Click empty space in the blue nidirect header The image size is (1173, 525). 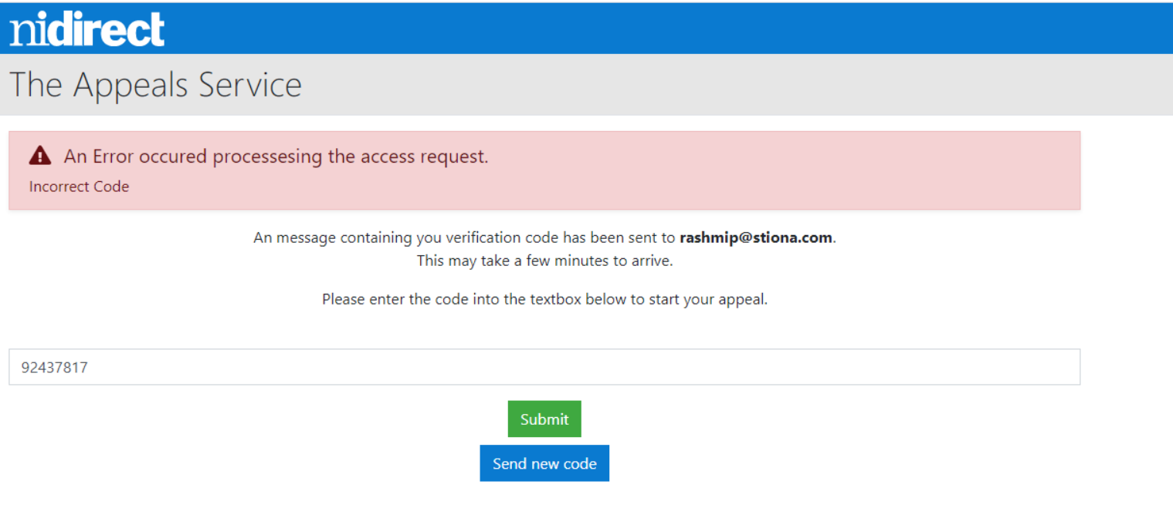pyautogui.click(x=664, y=29)
